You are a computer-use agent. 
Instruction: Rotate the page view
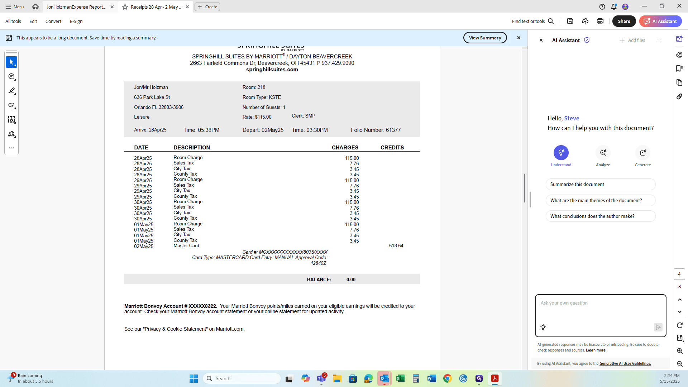pos(680,325)
